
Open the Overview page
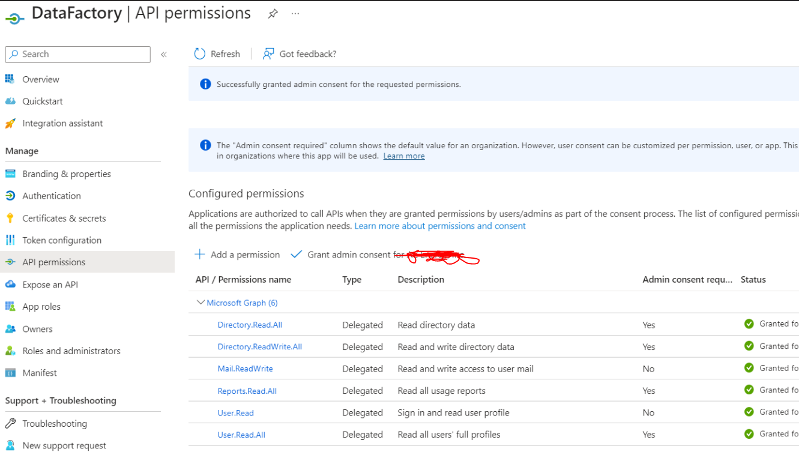41,79
